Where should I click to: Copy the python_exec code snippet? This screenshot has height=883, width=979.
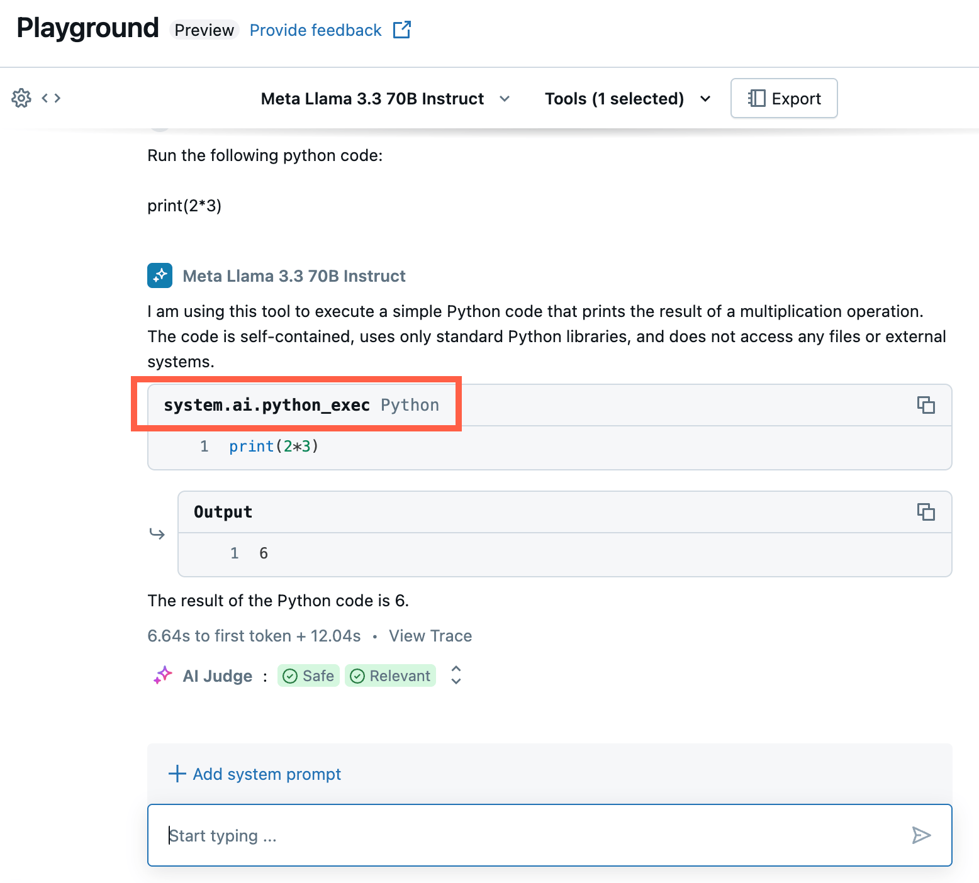(926, 405)
